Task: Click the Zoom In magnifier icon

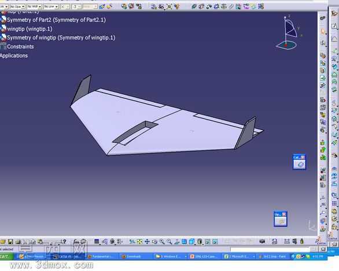Action: tap(162, 242)
